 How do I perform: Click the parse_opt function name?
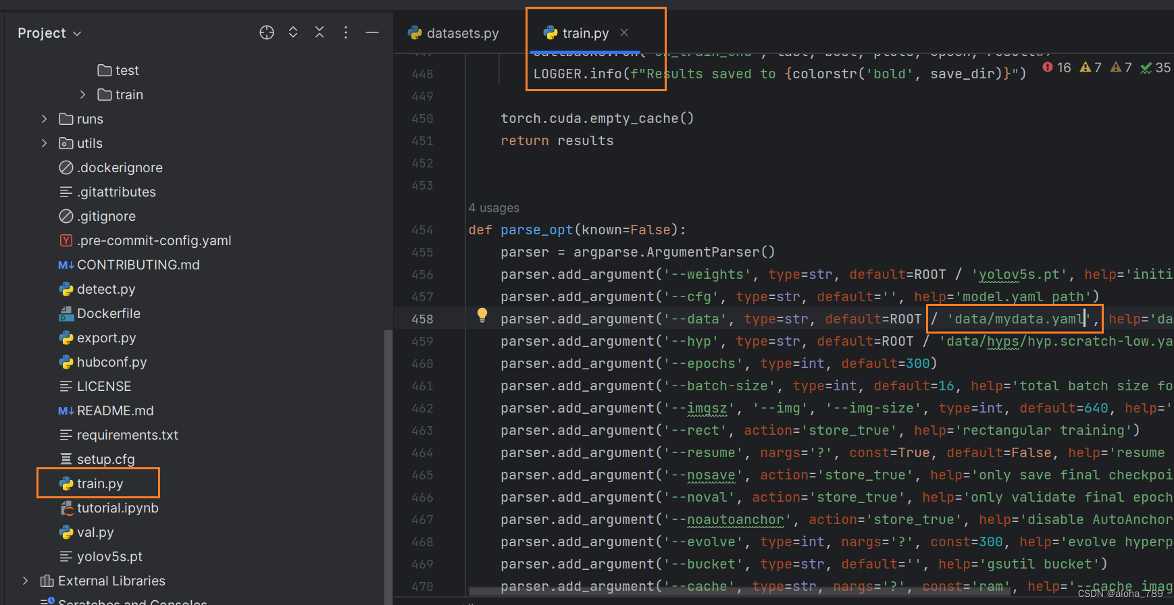[537, 230]
